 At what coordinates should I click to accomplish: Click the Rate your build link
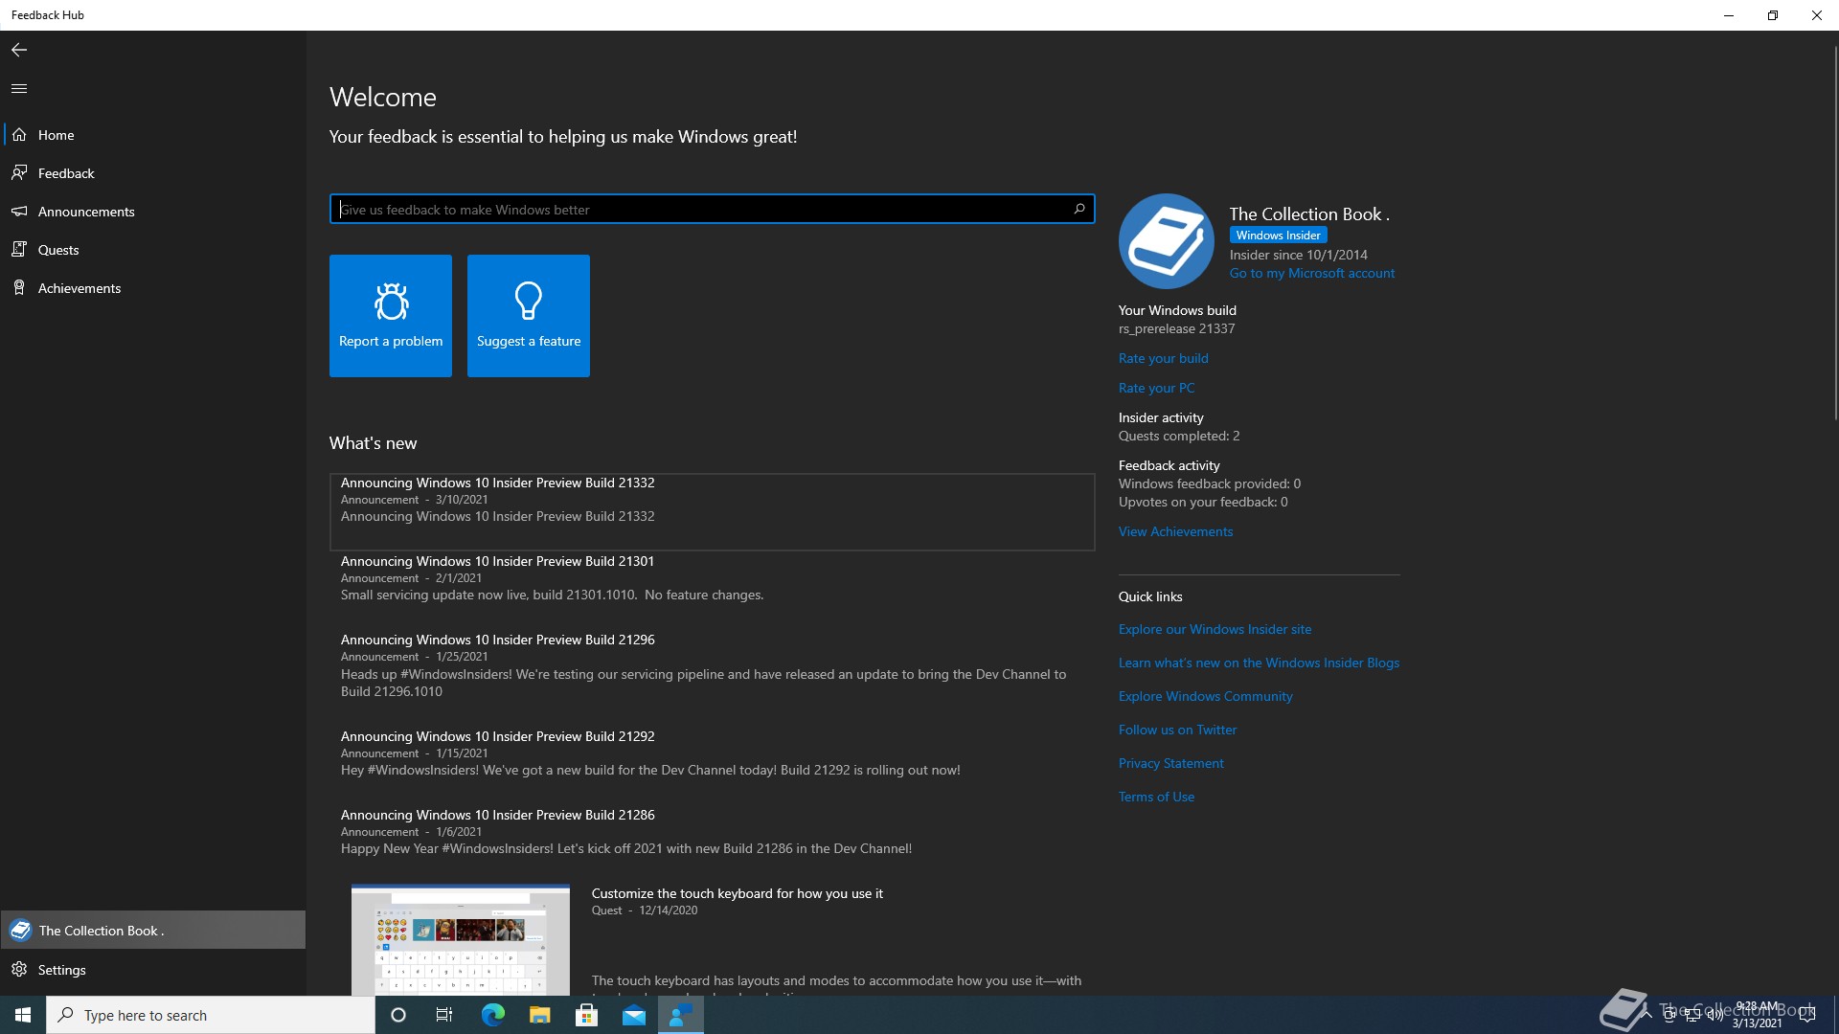tap(1163, 359)
